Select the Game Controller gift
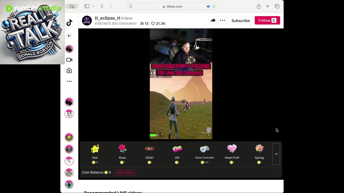This screenshot has height=193, width=344. click(x=205, y=154)
